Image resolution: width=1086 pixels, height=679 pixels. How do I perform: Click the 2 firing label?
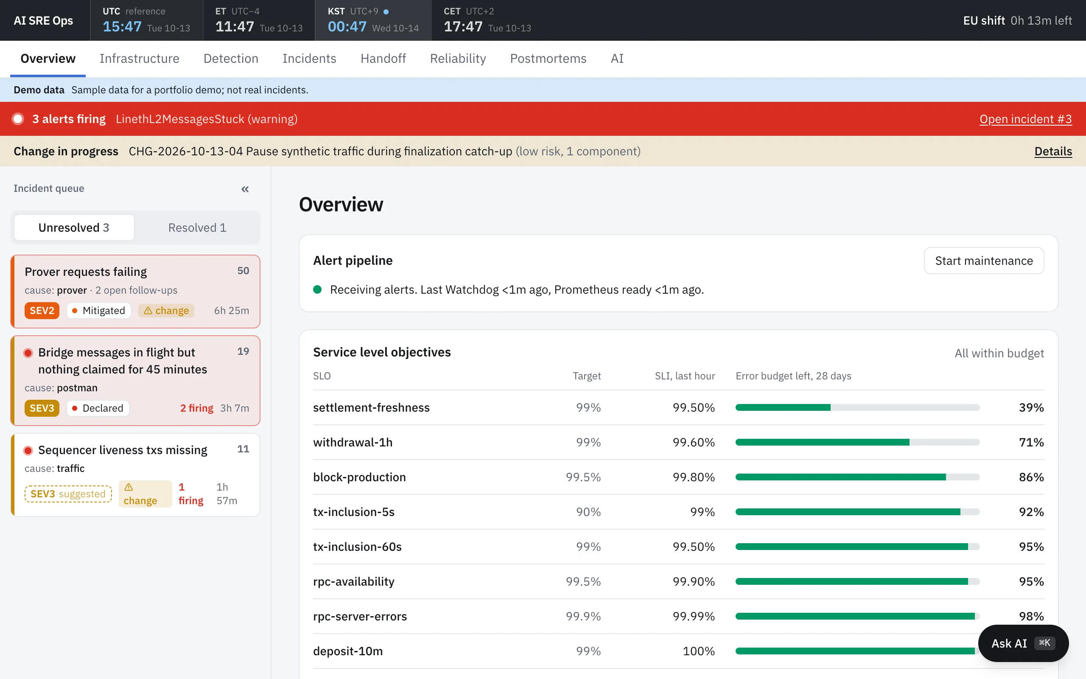click(196, 408)
